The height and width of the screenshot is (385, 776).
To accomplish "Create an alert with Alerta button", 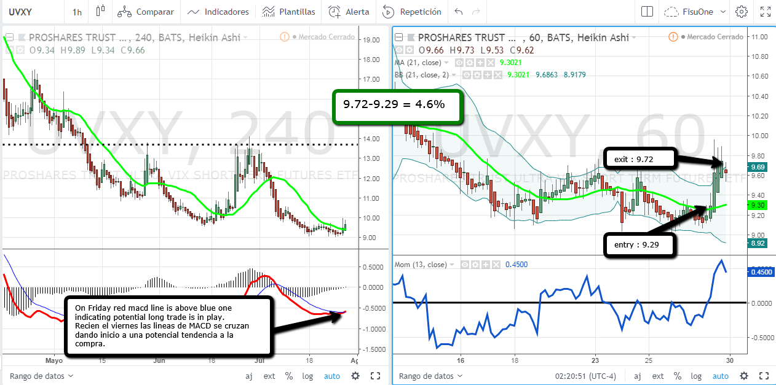I will [x=349, y=12].
